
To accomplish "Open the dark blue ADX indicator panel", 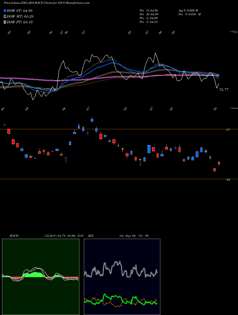I will click(x=122, y=277).
